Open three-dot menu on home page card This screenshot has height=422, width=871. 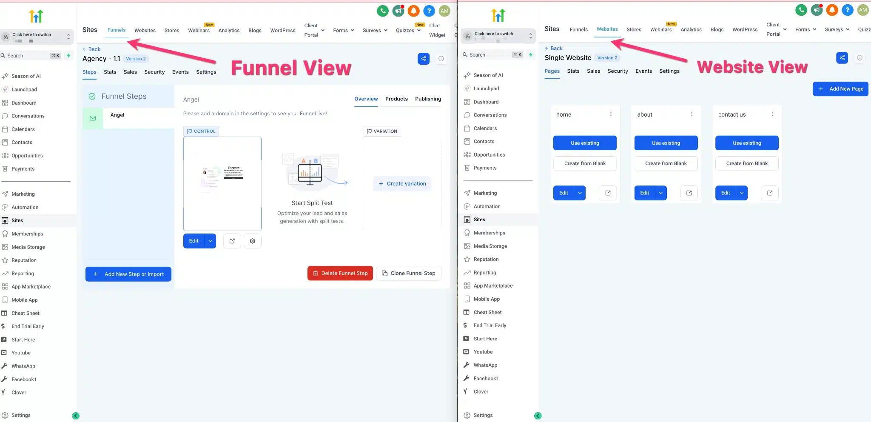click(611, 114)
